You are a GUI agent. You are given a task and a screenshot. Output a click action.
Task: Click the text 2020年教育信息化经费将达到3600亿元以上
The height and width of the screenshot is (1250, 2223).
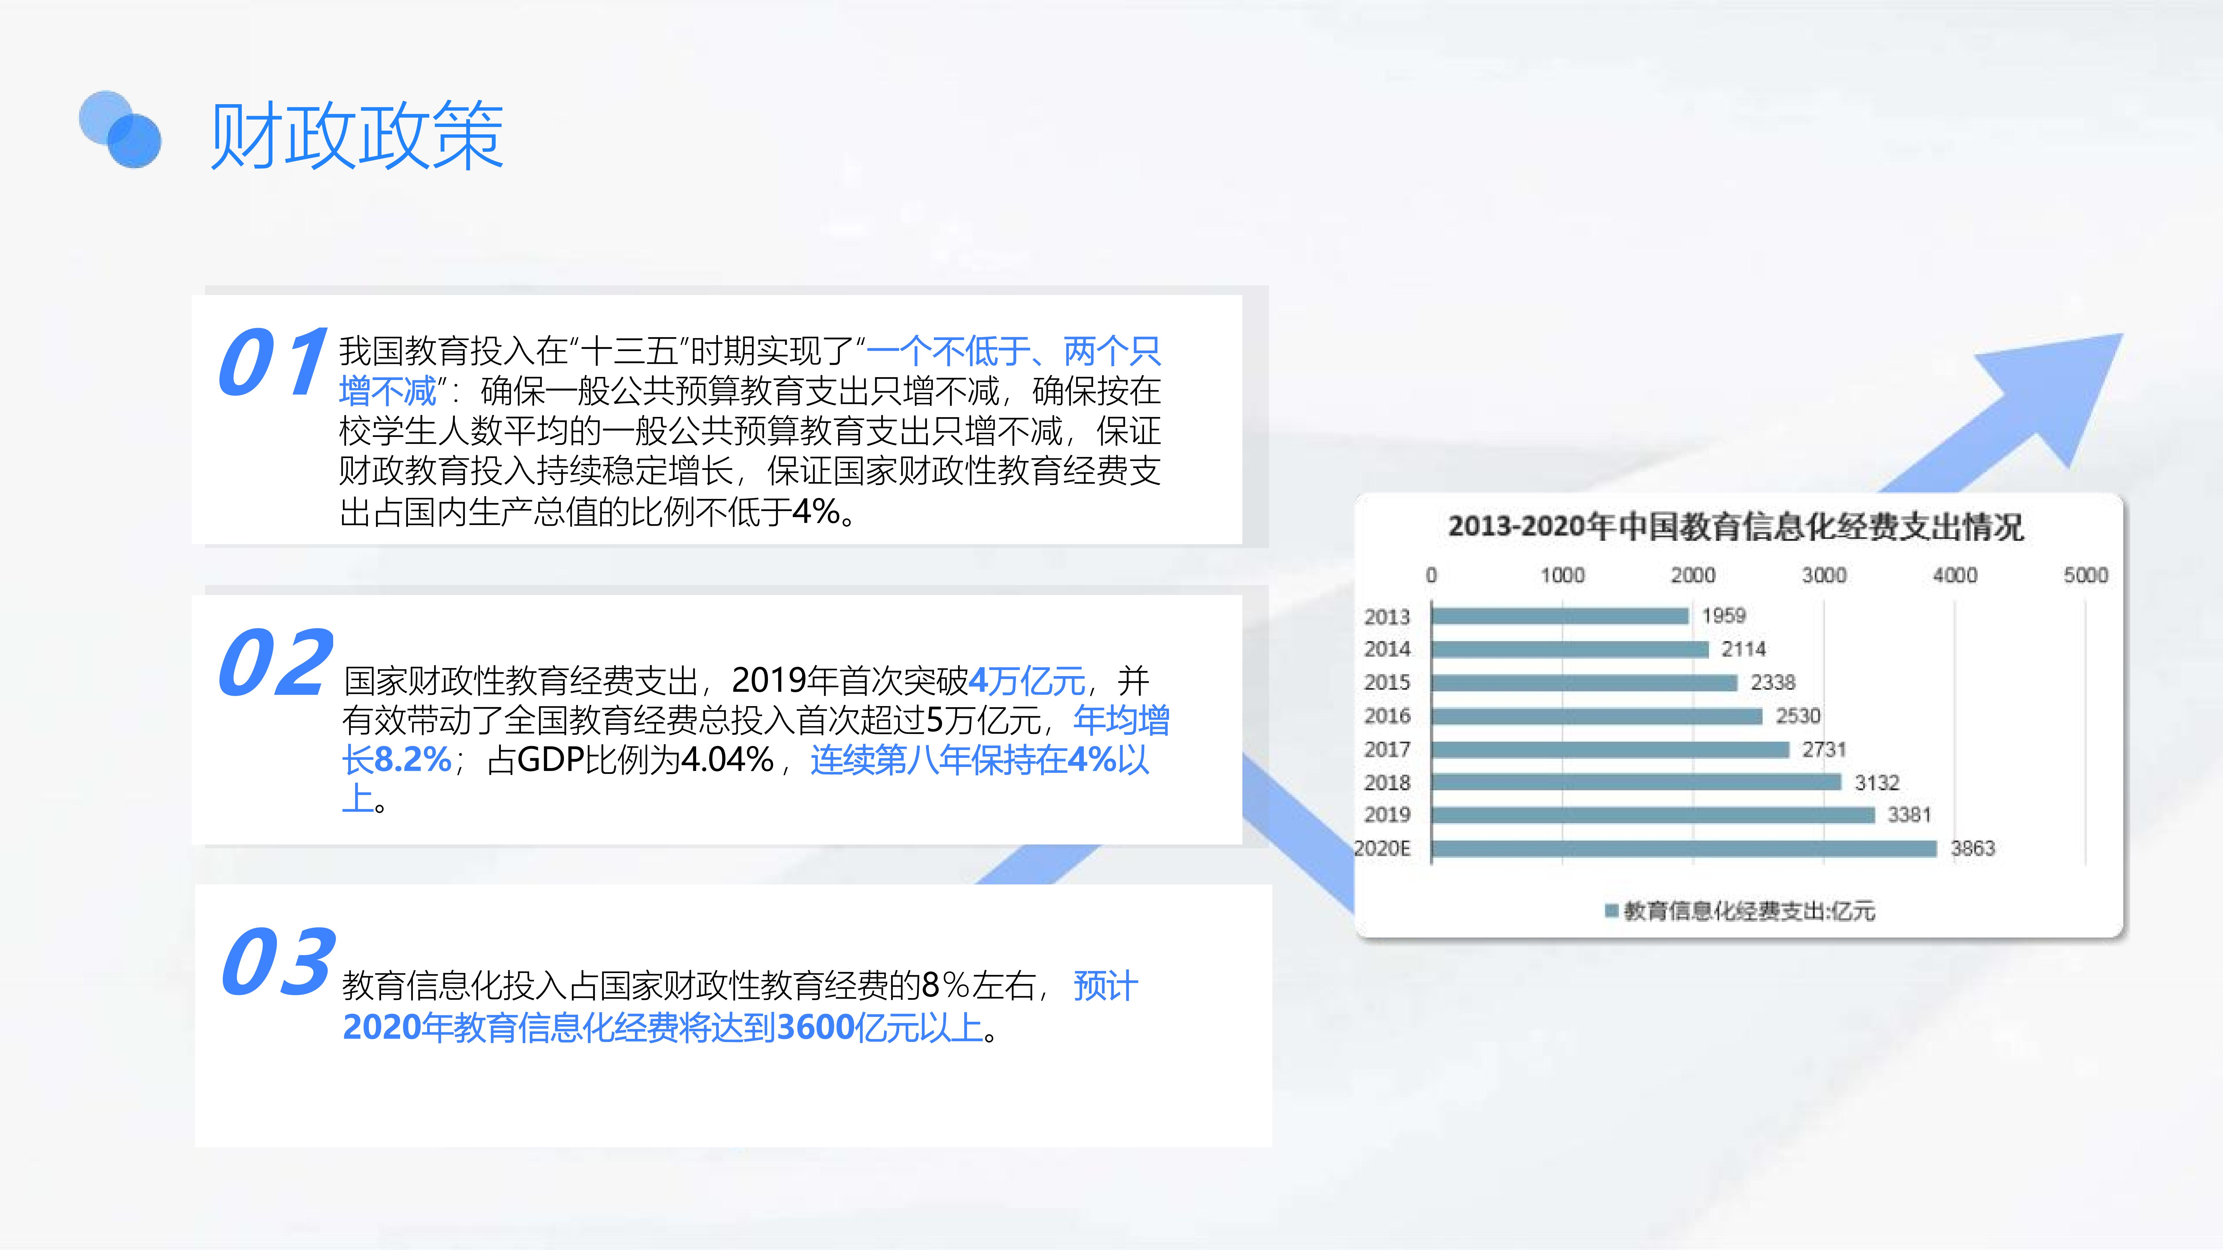(x=663, y=1027)
